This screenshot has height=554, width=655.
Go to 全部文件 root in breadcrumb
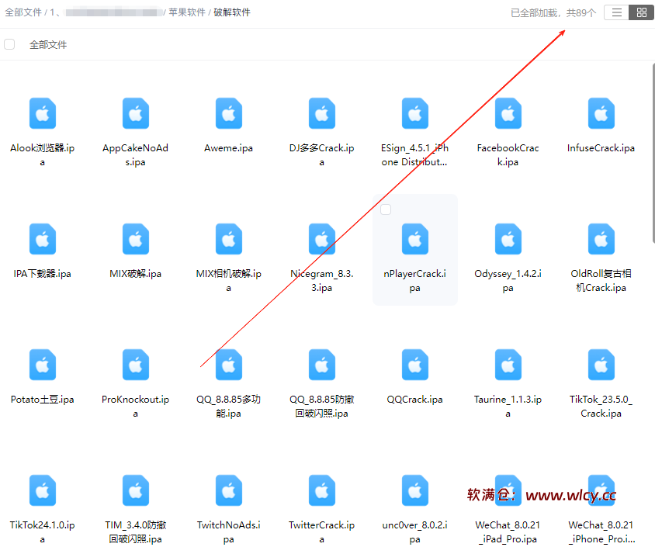[x=23, y=12]
